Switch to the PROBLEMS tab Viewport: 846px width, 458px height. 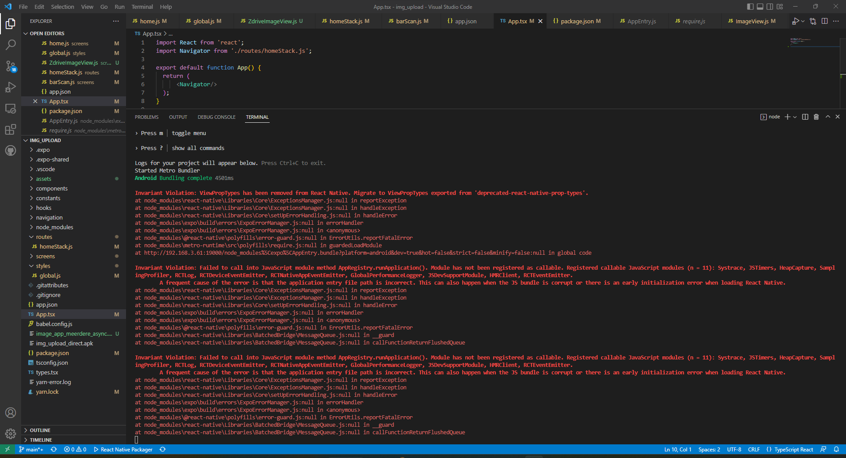(x=147, y=117)
